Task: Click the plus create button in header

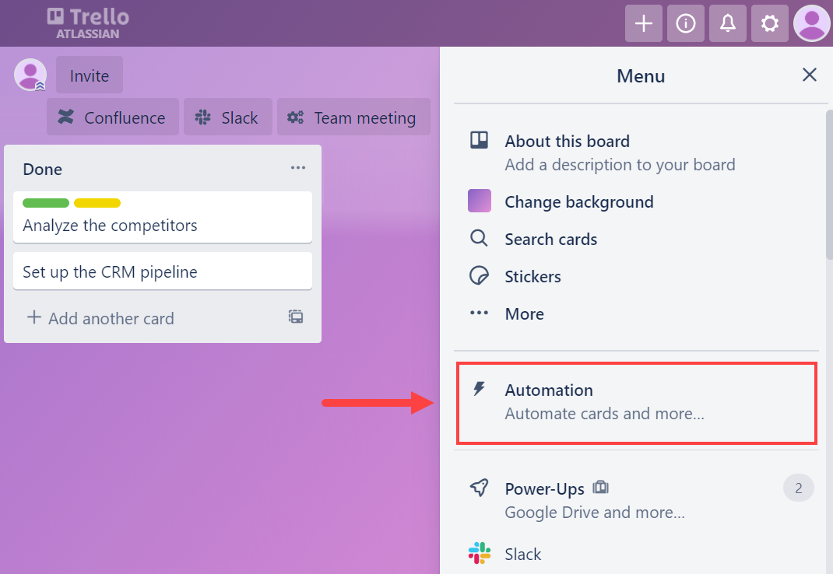Action: tap(643, 23)
